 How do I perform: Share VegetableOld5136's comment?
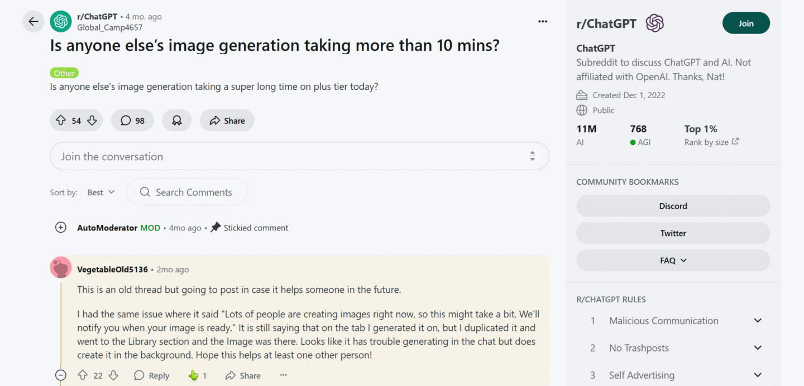point(242,375)
